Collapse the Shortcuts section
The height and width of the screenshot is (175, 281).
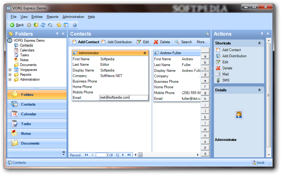[259, 43]
